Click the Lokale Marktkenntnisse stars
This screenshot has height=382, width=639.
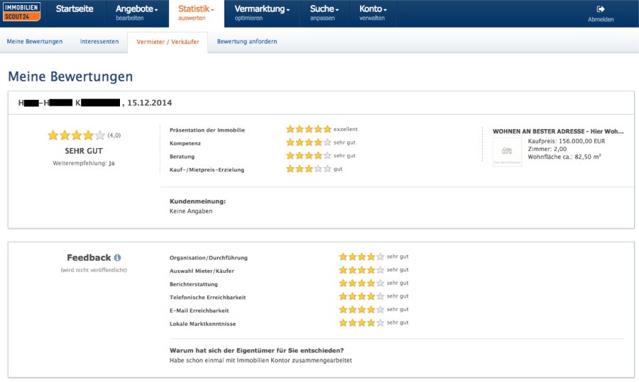[x=361, y=322]
